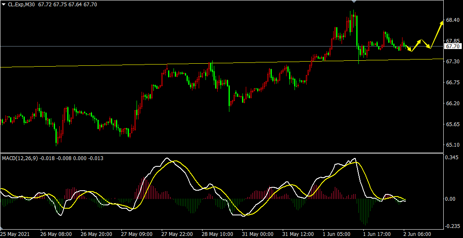The height and width of the screenshot is (238, 463).
Task: Click the MACD(12,26,9) indicator label
Action: point(20,158)
